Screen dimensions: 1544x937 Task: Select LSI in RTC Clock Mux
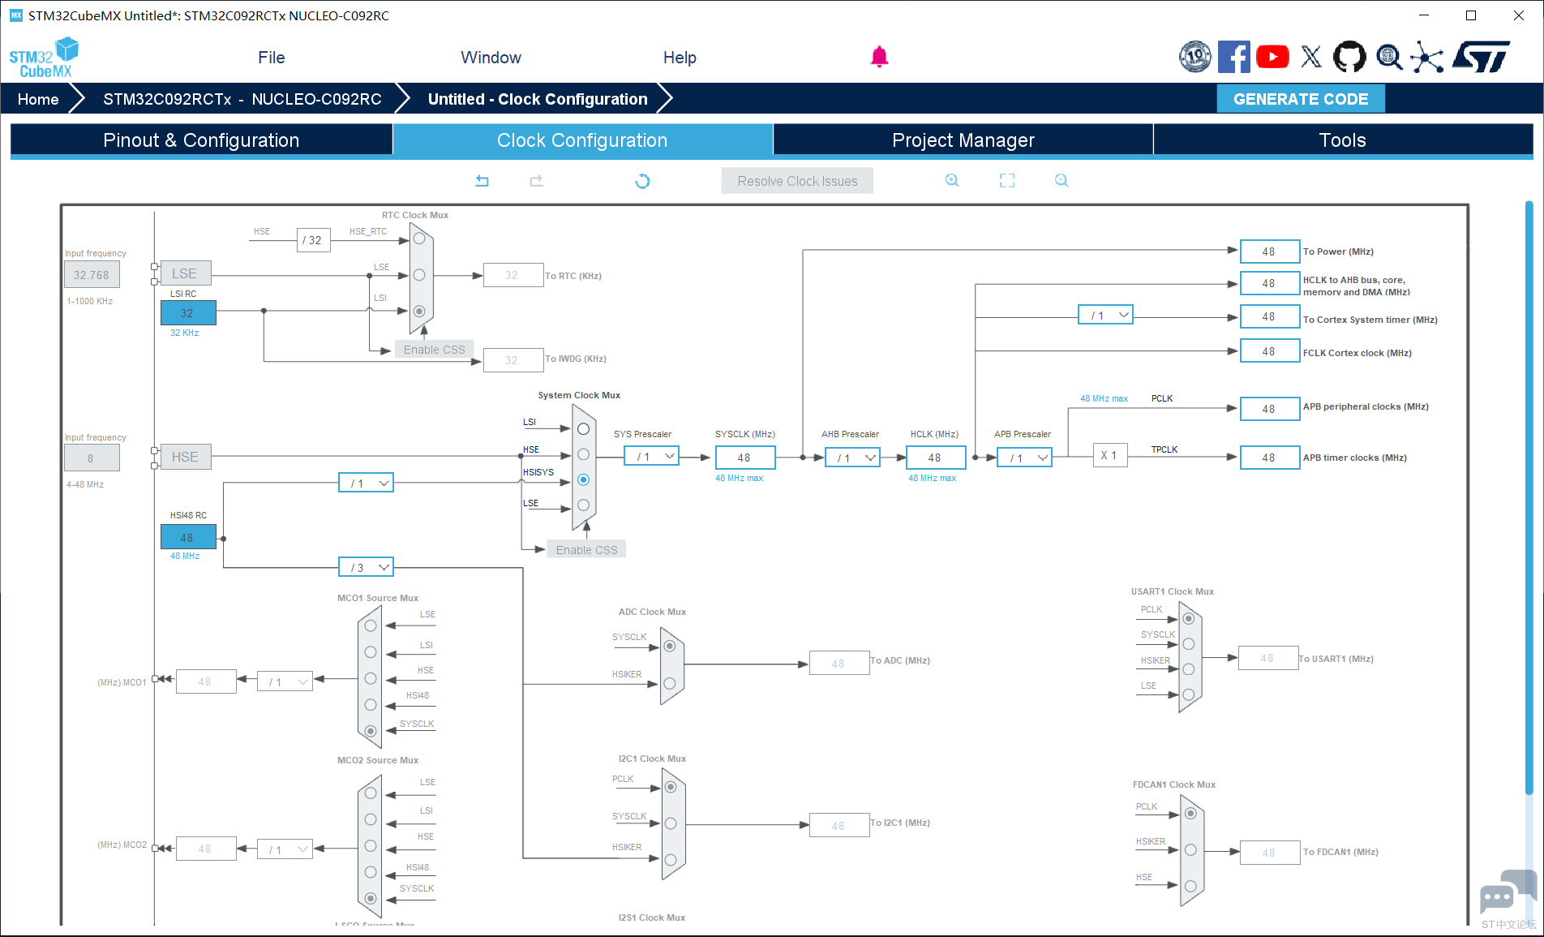419,312
